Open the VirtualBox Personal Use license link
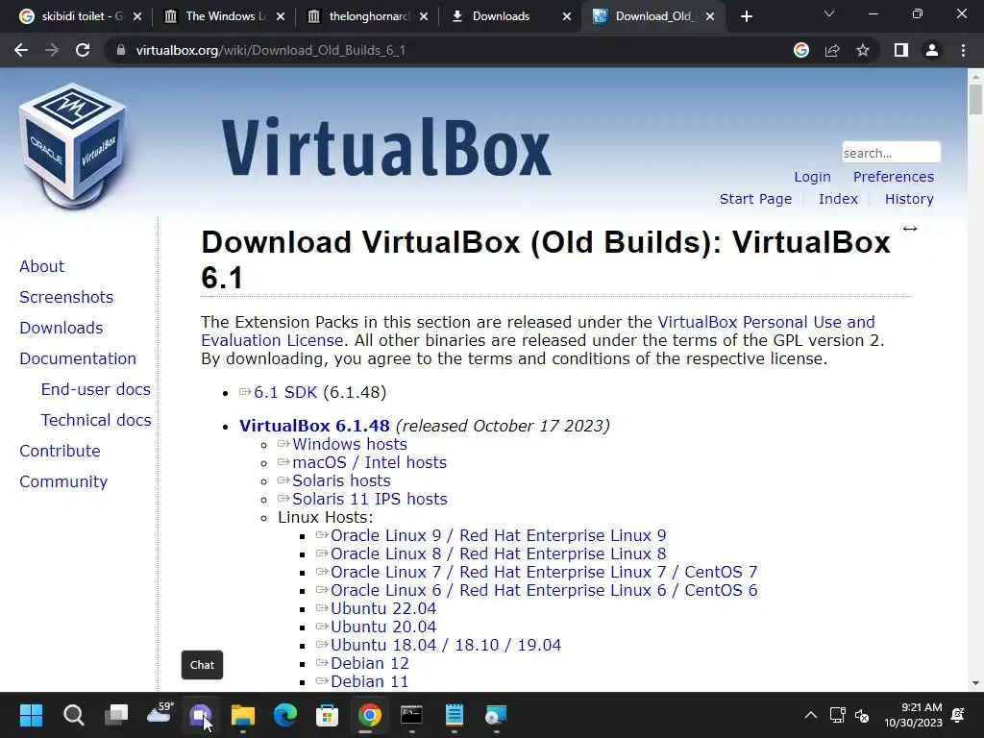The height and width of the screenshot is (738, 984). coord(766,323)
